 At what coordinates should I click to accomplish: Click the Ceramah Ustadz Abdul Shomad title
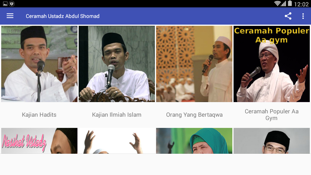(63, 16)
